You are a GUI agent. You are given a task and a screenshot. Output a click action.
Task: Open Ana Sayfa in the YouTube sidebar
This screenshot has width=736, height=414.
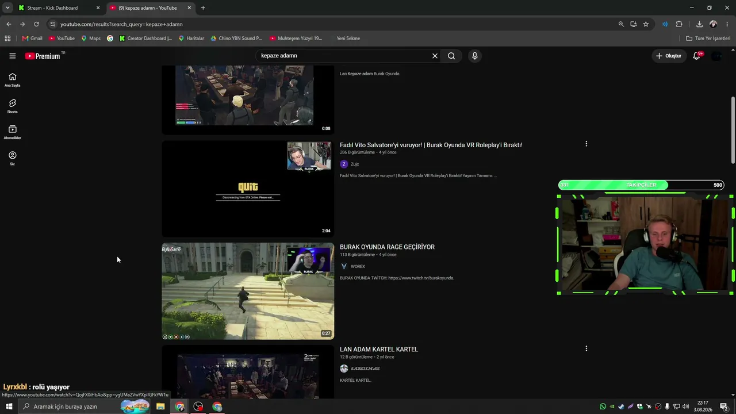12,79
